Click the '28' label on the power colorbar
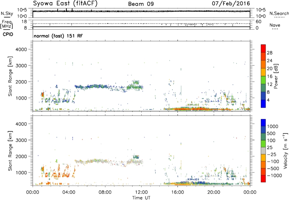This screenshot has height=200, width=289. pos(269,53)
